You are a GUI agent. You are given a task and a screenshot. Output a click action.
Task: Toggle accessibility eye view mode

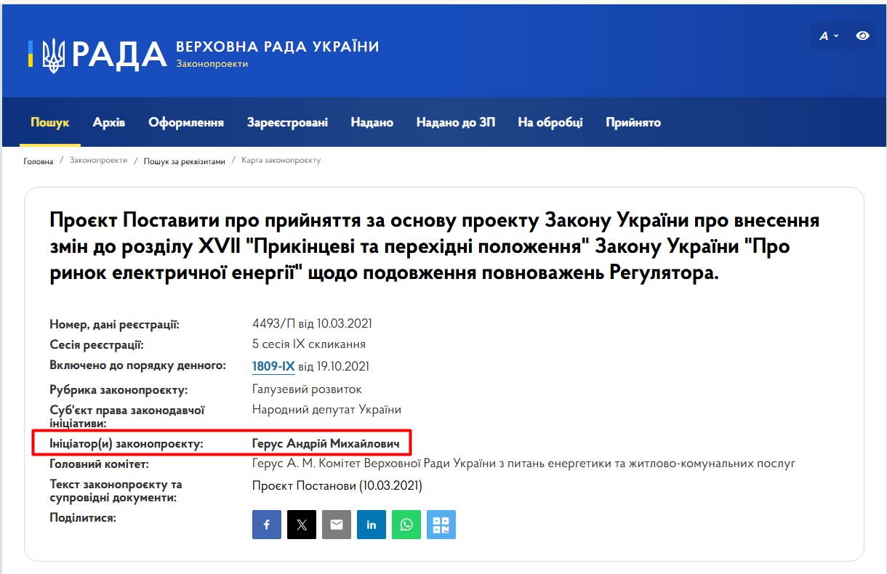862,36
